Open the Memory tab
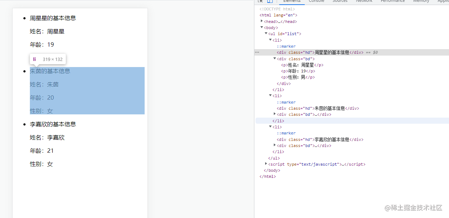This screenshot has width=449, height=218. coord(421,1)
